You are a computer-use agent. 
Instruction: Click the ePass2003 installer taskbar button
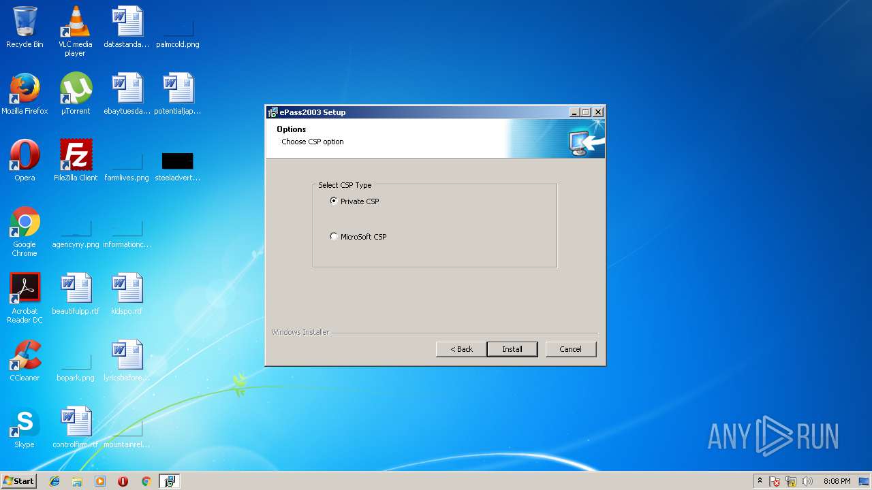(x=169, y=481)
